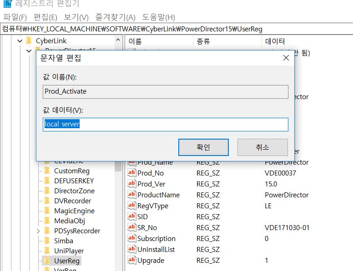The image size is (353, 271).
Task: Select the PDSysRecorder folder icon
Action: pyautogui.click(x=47, y=231)
